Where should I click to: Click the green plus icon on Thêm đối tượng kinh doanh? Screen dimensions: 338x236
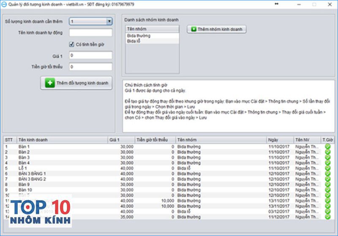(x=50, y=83)
